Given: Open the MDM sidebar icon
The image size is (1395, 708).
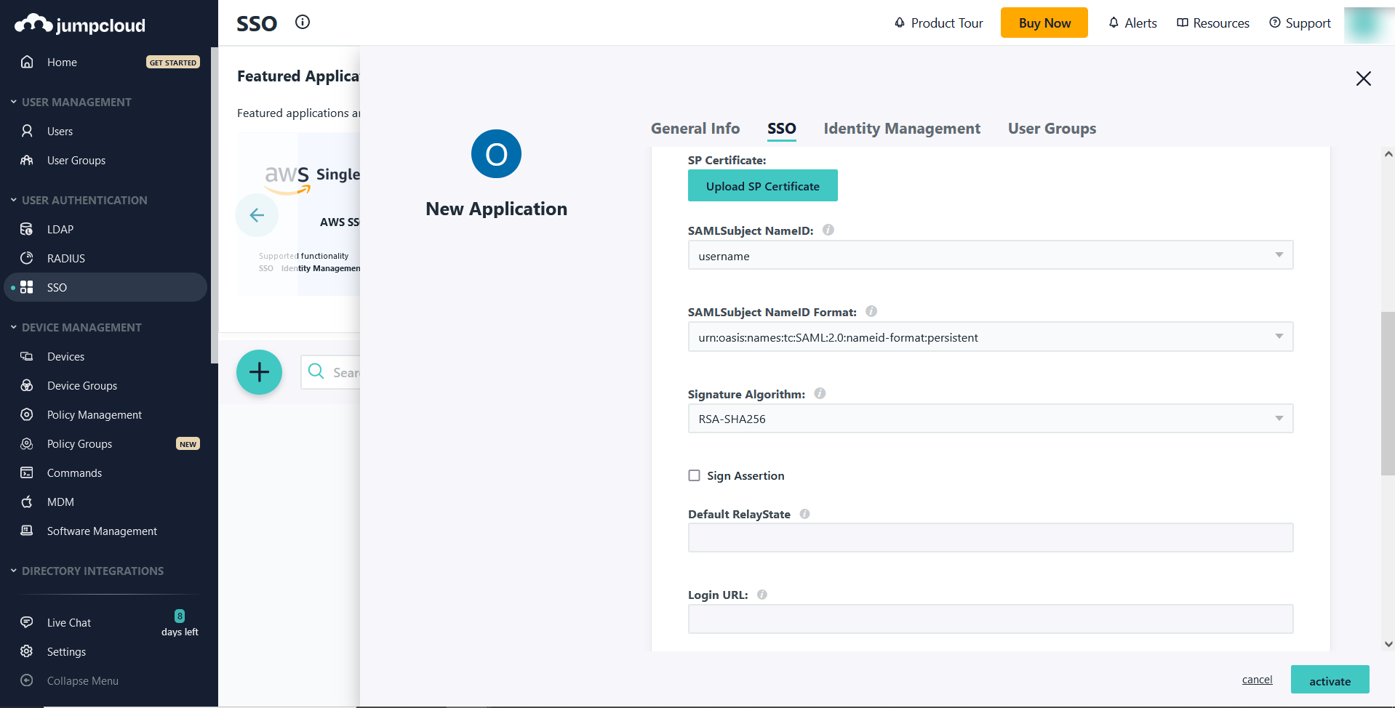Looking at the screenshot, I should point(26,502).
